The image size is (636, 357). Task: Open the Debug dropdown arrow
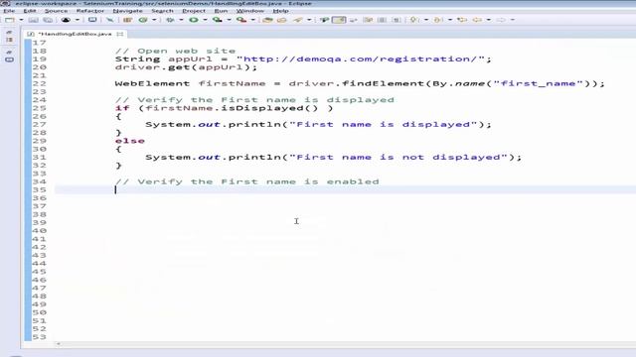[x=181, y=20]
